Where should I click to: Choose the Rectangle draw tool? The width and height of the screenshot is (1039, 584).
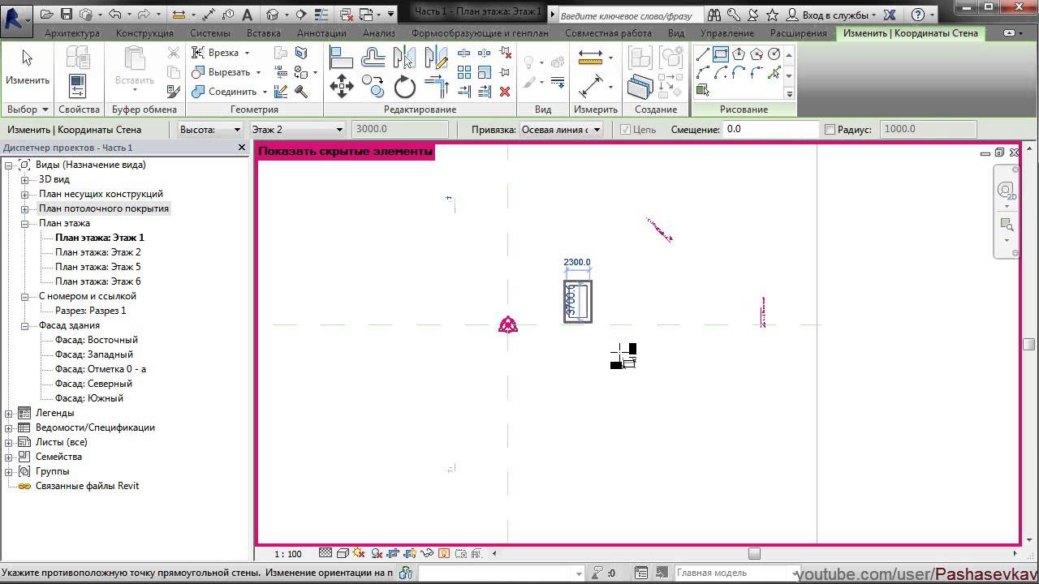(x=720, y=54)
